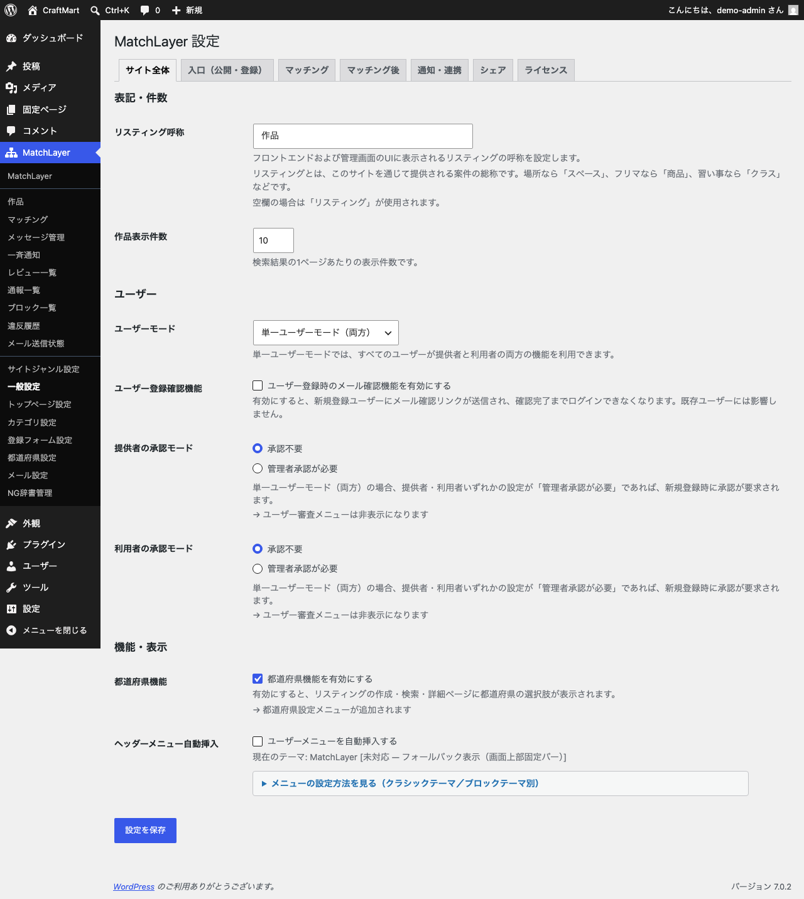This screenshot has width=804, height=899.
Task: Open the MatchLayer submenu heading link
Action: [x=50, y=176]
